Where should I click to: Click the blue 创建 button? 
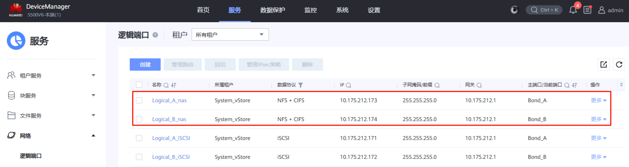[x=145, y=64]
